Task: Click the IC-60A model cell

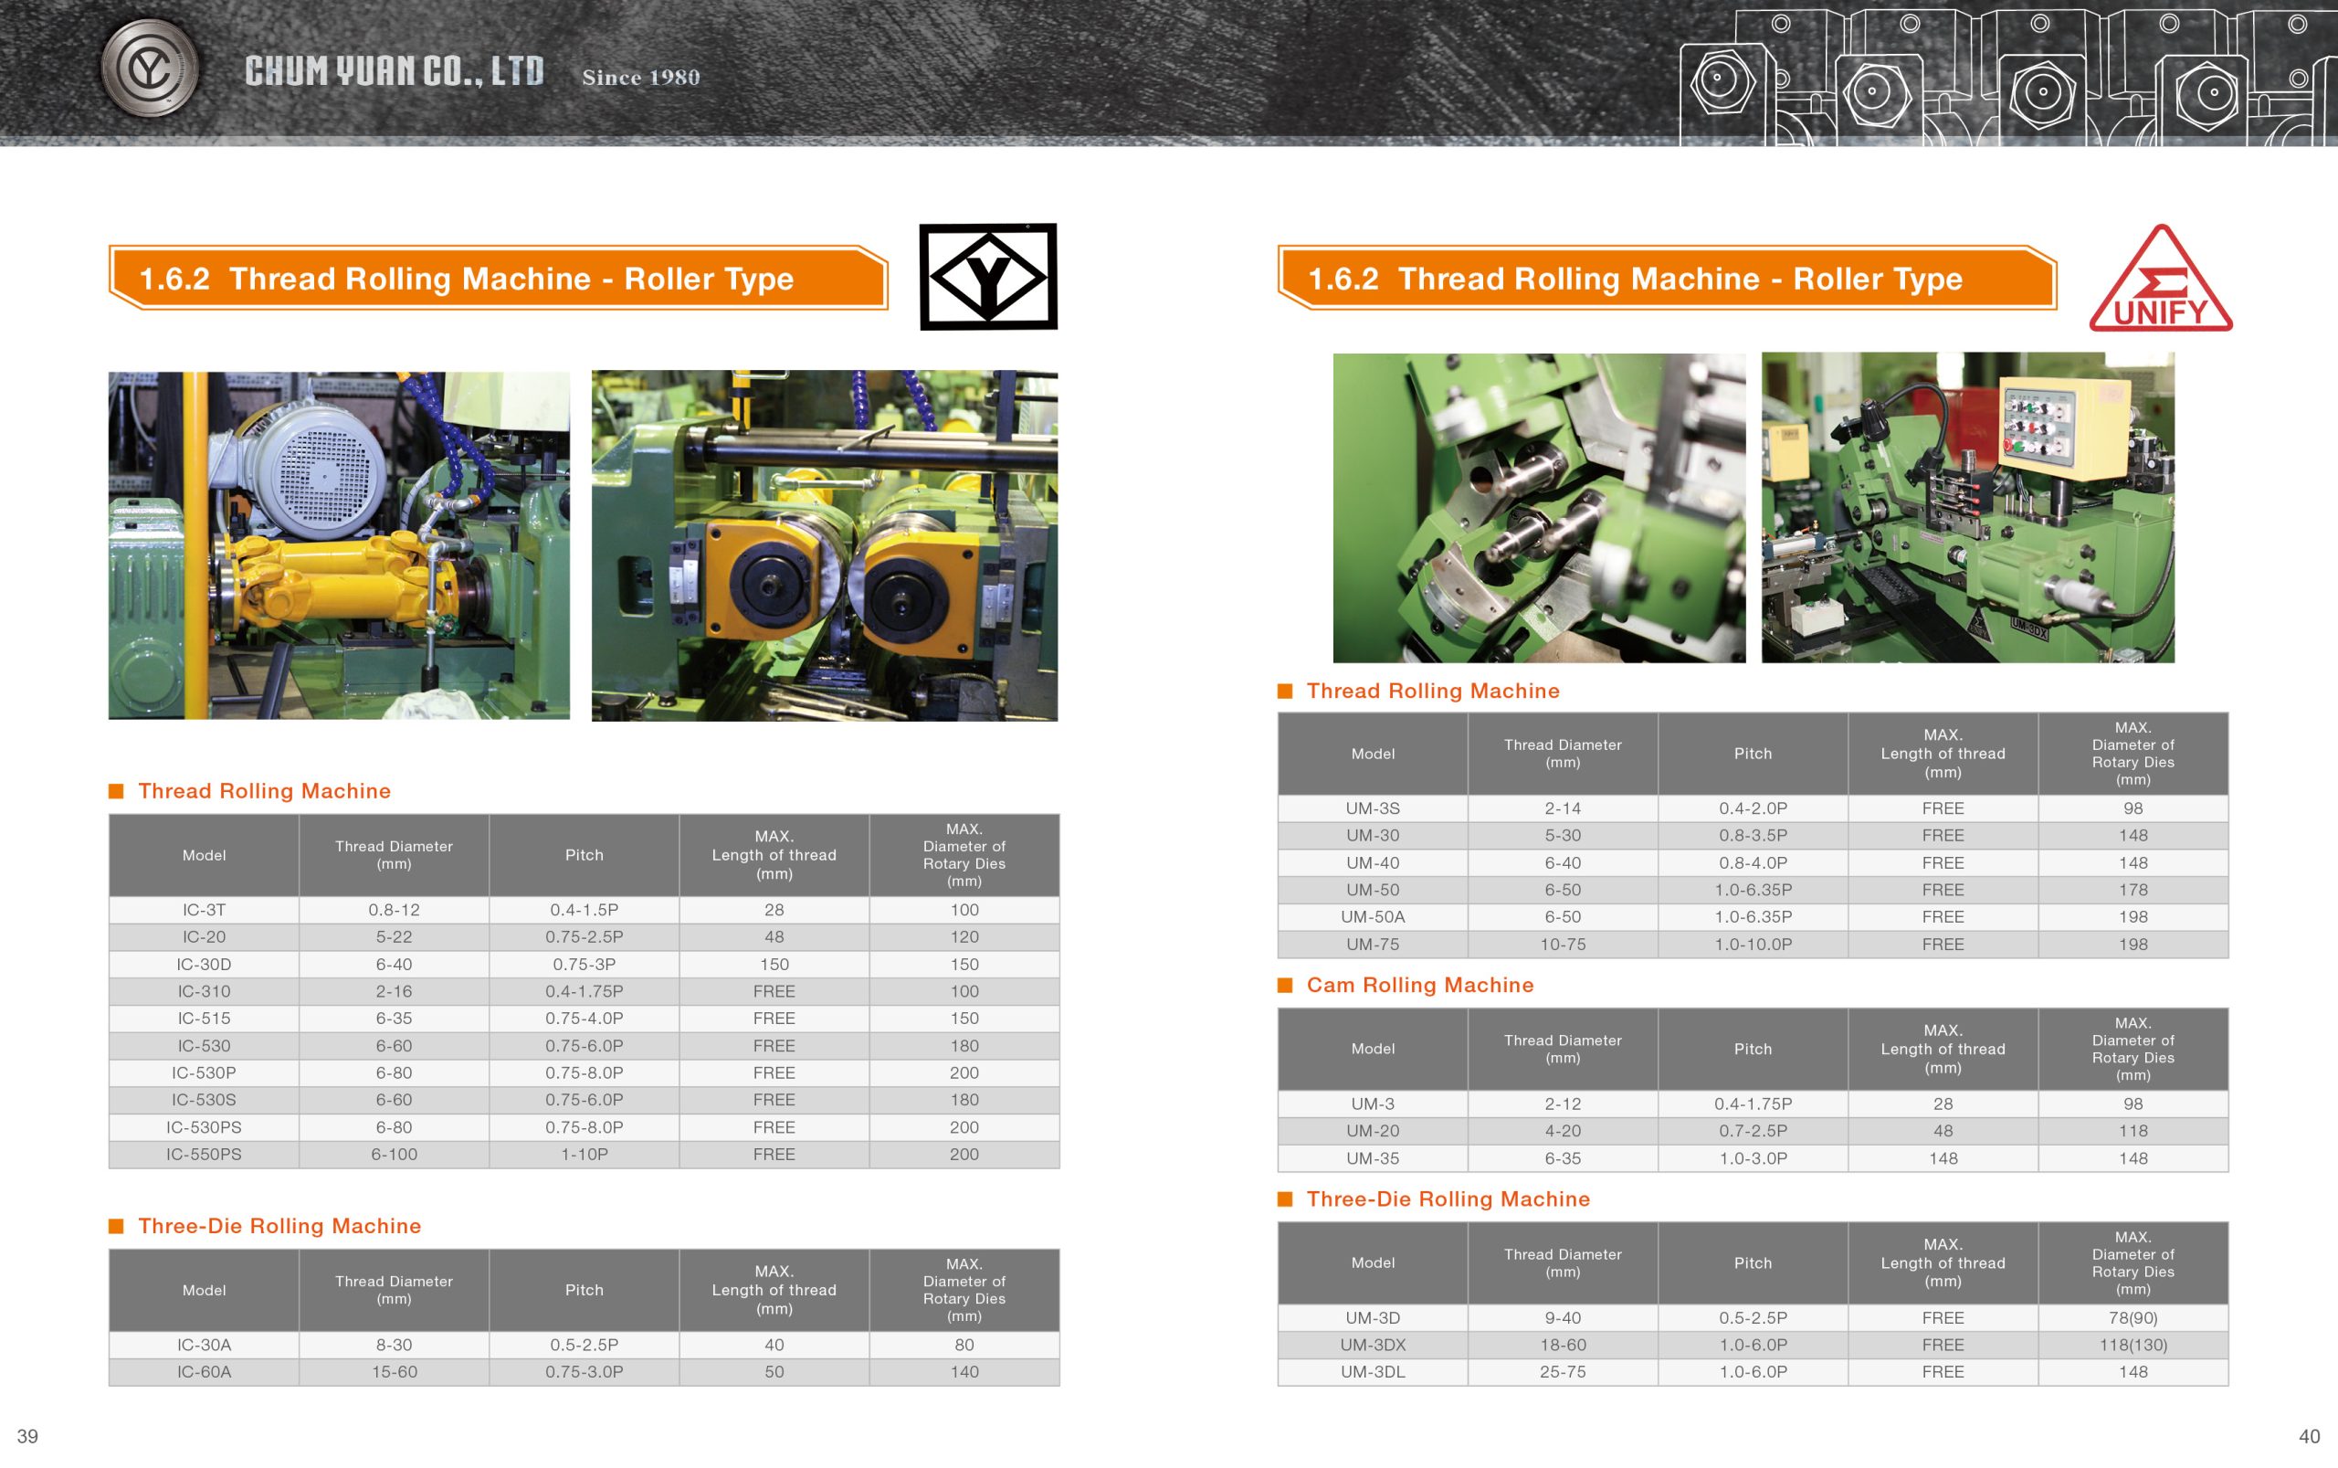Action: (204, 1372)
